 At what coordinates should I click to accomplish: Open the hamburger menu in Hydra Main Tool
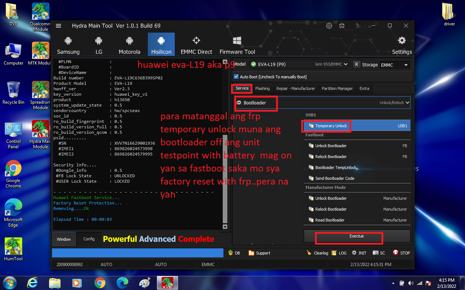point(58,26)
